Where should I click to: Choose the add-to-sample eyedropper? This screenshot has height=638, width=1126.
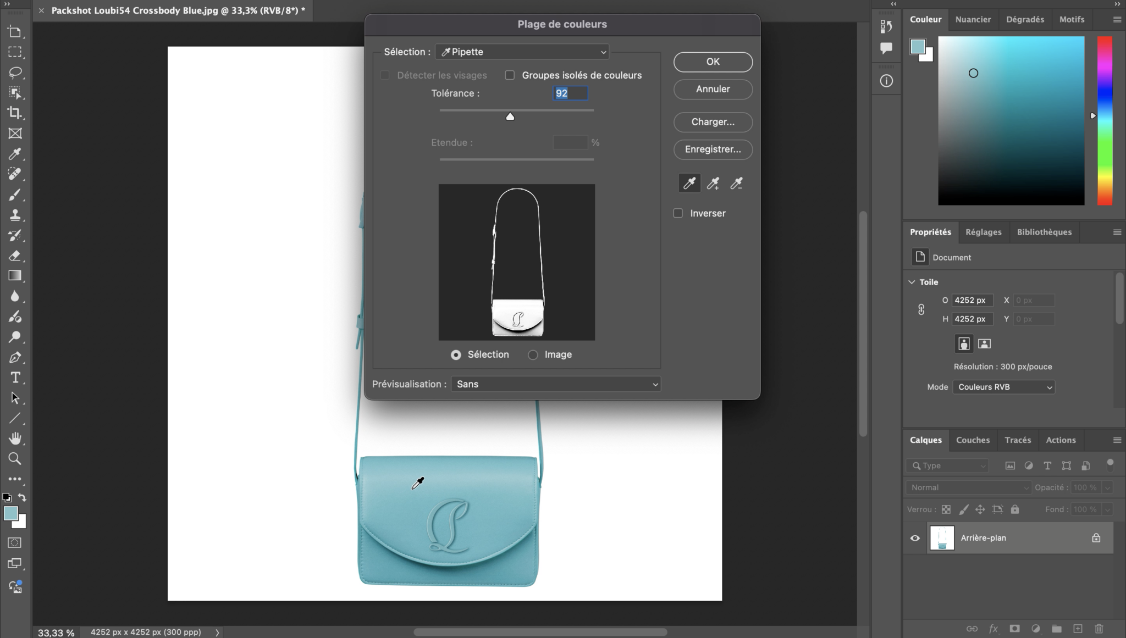click(713, 184)
